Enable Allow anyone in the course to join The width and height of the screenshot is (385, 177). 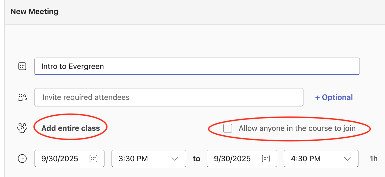(x=228, y=128)
